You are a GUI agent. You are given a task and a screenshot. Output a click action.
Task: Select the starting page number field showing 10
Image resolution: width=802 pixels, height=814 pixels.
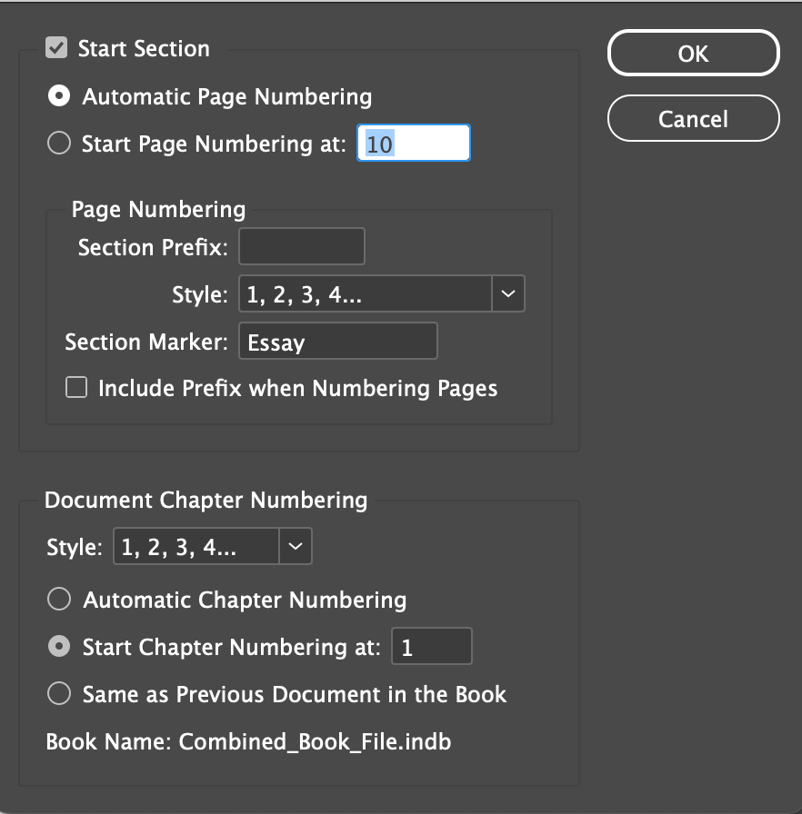coord(413,143)
